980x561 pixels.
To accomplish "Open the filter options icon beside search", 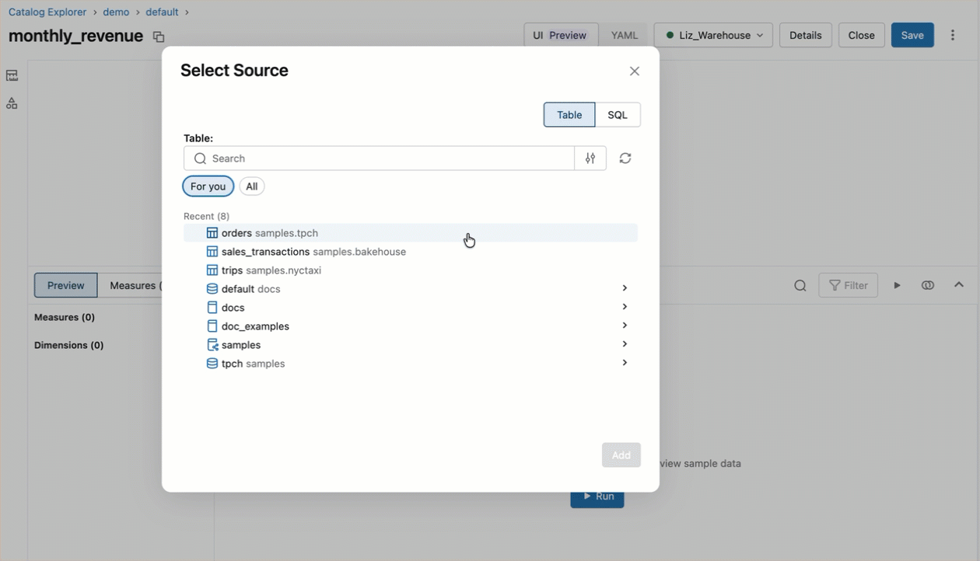I will click(590, 158).
